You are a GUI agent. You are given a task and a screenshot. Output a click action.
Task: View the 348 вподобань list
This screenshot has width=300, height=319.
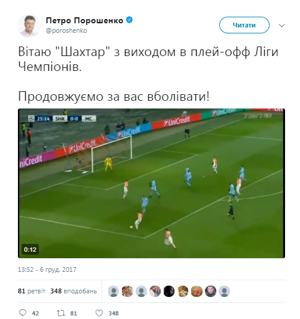click(74, 291)
